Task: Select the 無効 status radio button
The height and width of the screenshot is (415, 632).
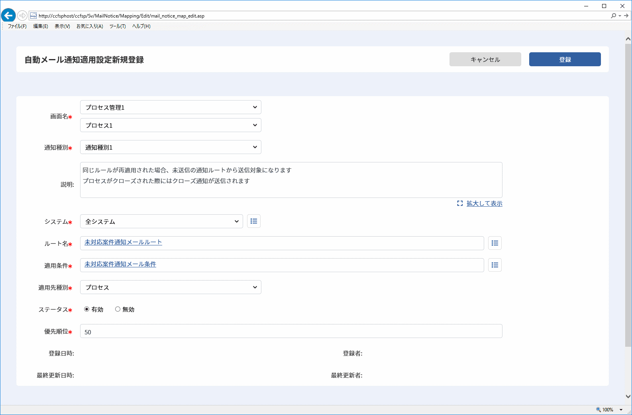Action: pyautogui.click(x=118, y=309)
